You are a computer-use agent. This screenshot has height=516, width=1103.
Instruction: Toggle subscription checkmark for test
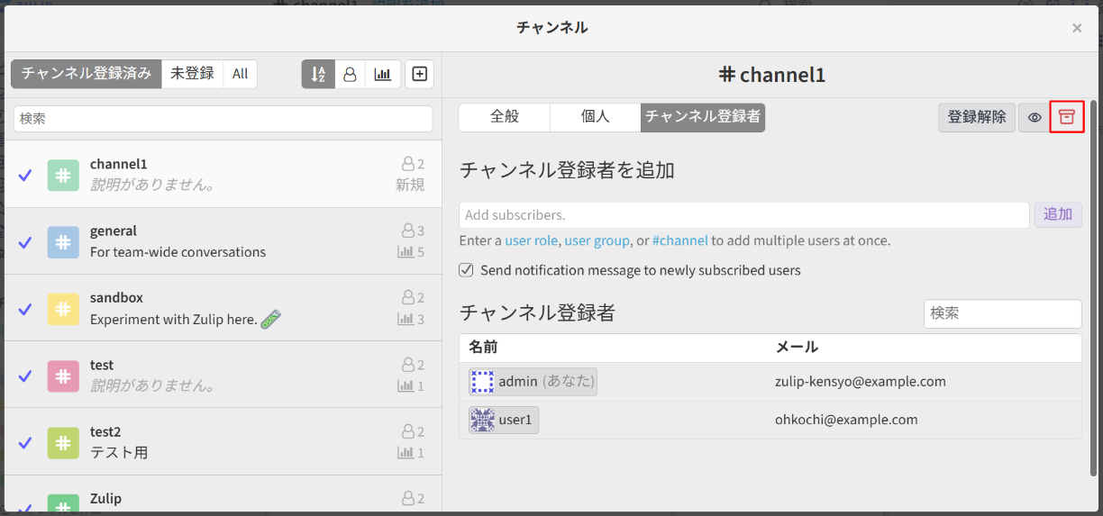click(25, 376)
